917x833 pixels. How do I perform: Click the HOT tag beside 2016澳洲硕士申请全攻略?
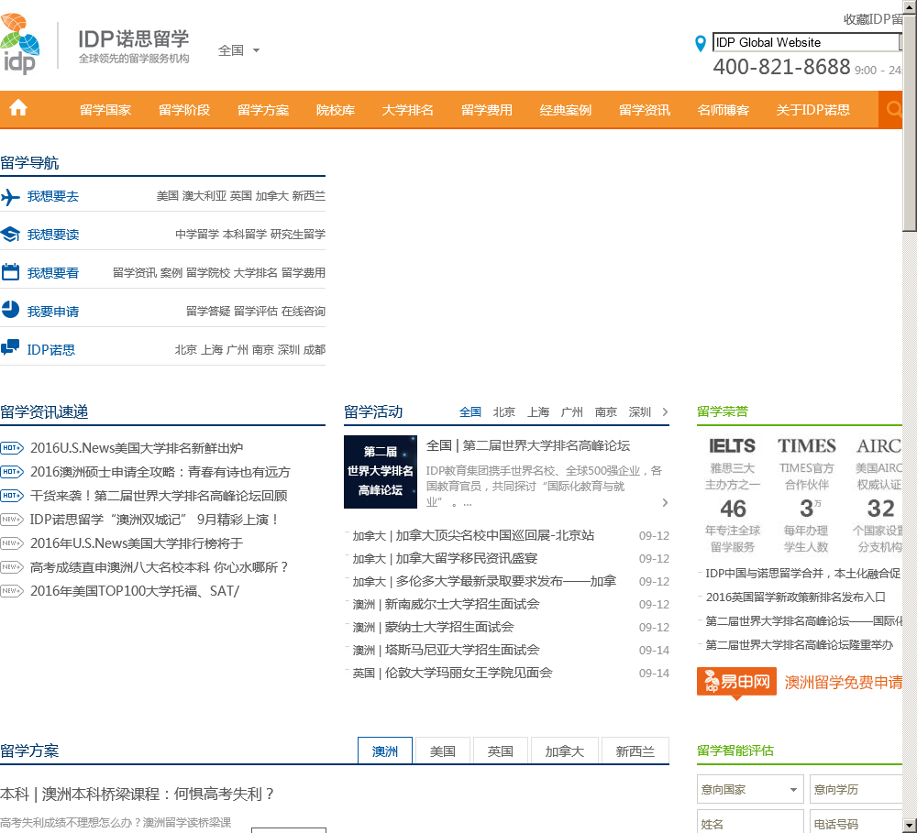tap(12, 472)
